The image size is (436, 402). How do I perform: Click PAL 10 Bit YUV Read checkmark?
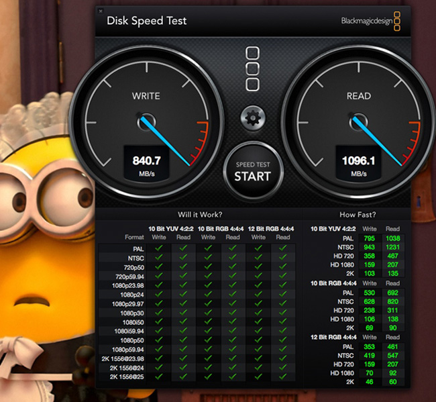[x=183, y=248]
